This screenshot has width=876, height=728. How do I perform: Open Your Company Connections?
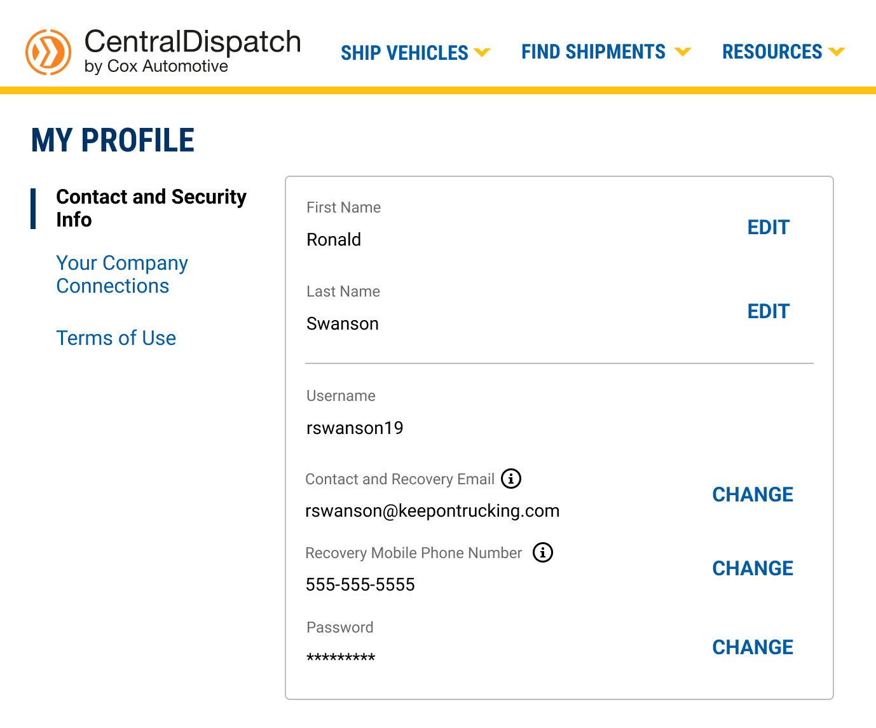122,274
